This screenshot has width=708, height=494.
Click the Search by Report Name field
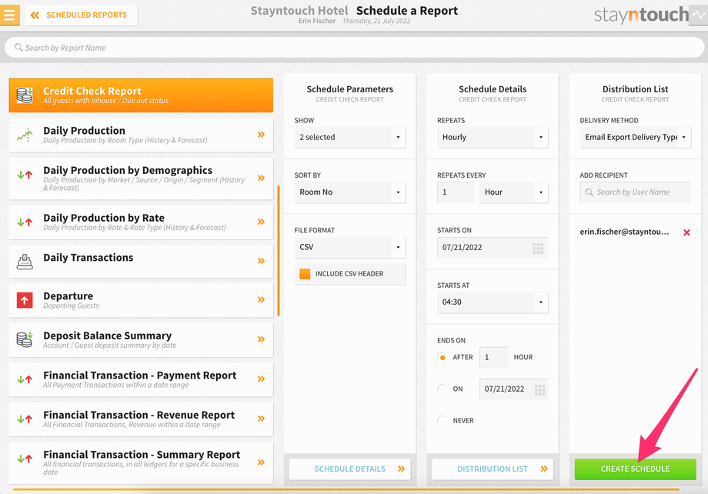click(x=355, y=48)
